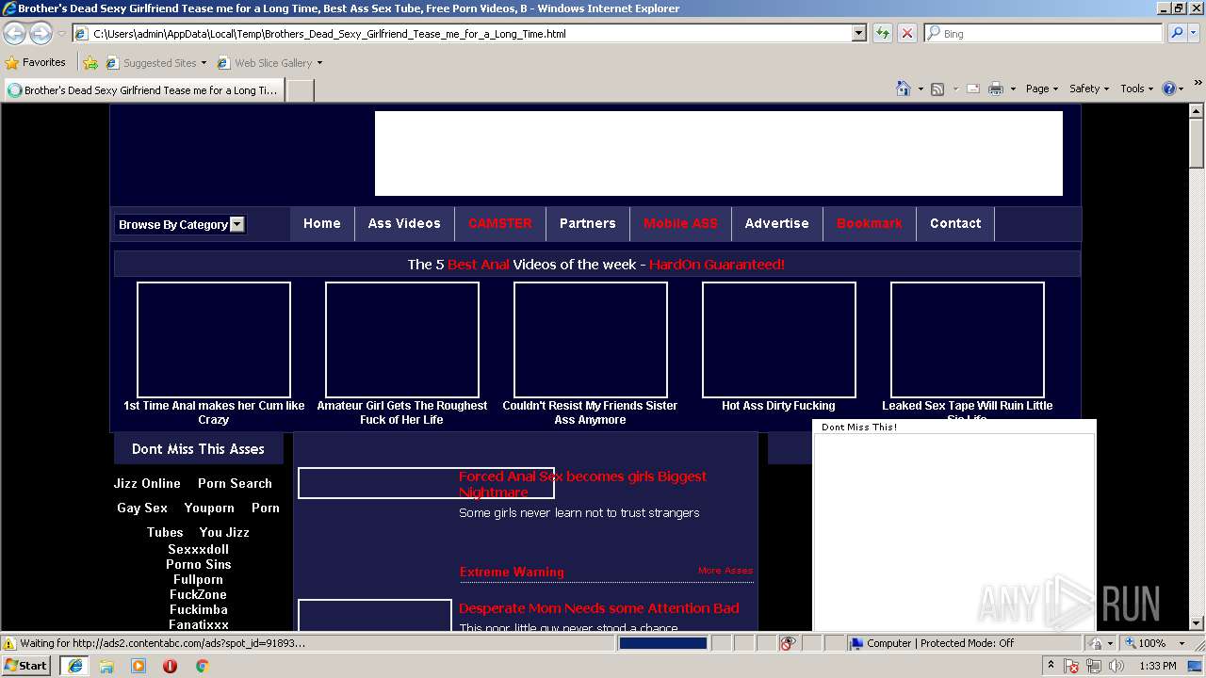1206x678 pixels.
Task: Click the Home link in the site navigation
Action: 321,223
